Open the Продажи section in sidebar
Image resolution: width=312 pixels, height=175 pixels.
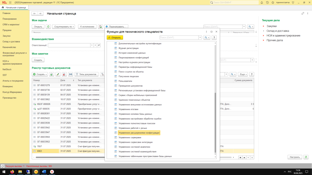[x=7, y=30]
